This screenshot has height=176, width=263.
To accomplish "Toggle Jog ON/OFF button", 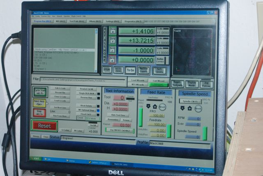I will click(x=120, y=130).
